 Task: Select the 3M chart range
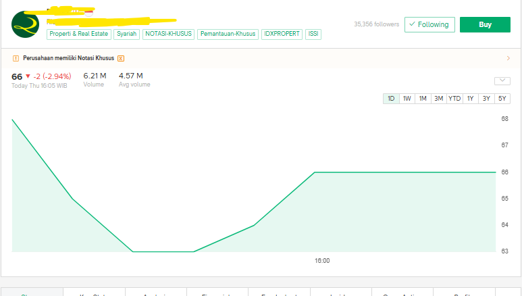[439, 99]
